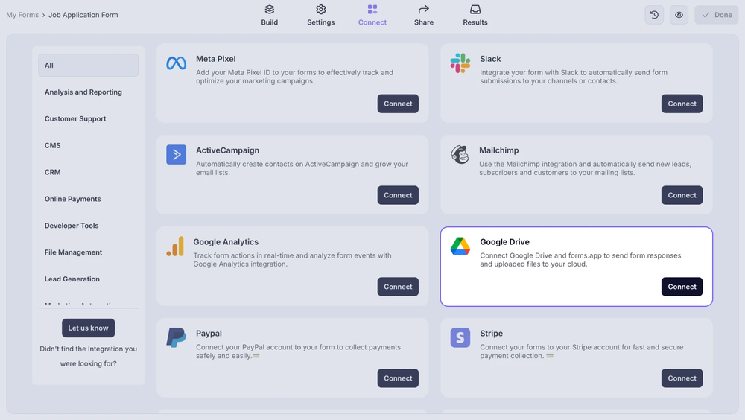Click the Let us know button
This screenshot has height=420, width=745.
click(x=89, y=328)
